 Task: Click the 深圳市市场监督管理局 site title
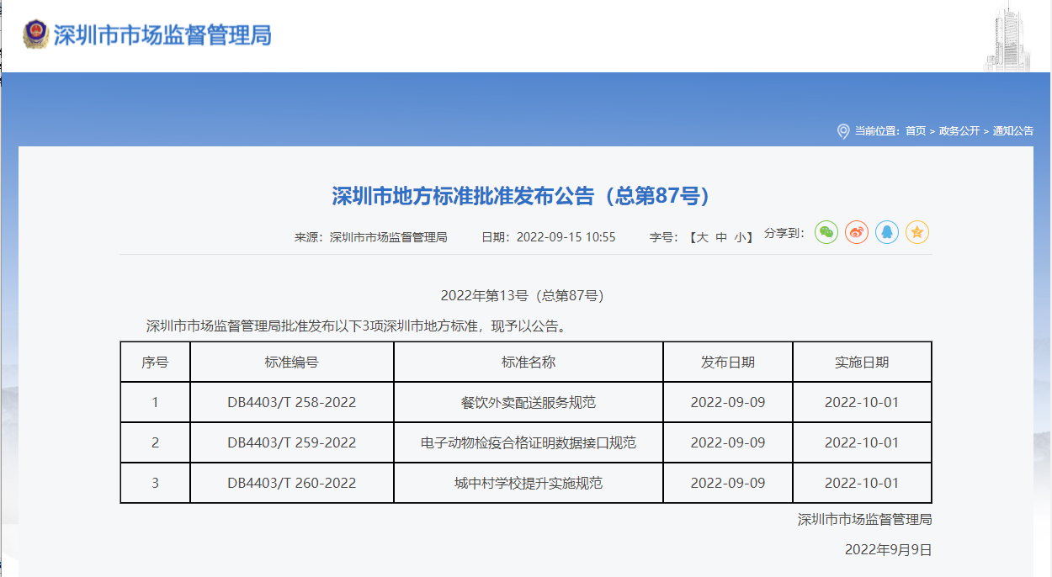tap(162, 35)
